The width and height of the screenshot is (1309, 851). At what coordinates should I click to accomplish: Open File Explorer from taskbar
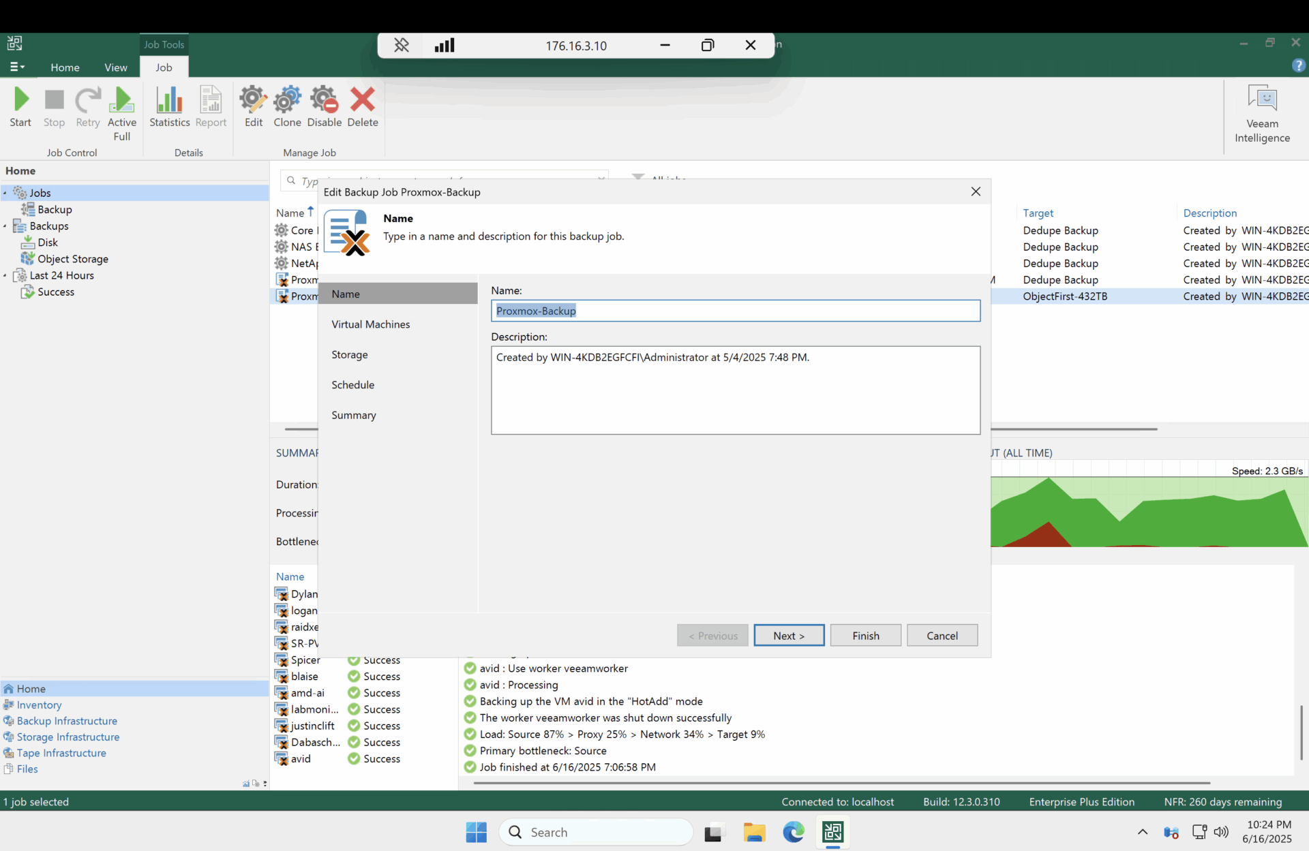(754, 832)
